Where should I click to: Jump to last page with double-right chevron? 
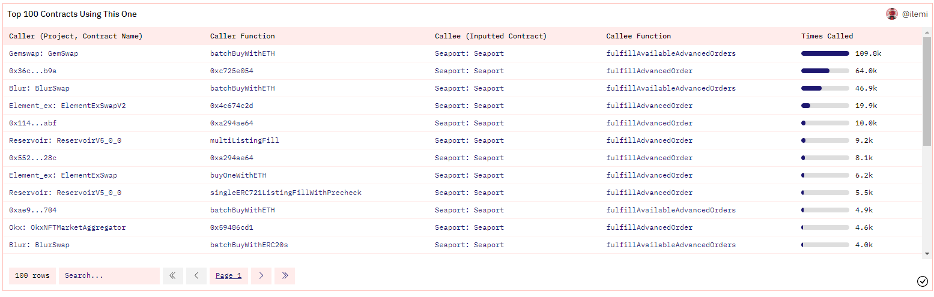click(x=285, y=276)
